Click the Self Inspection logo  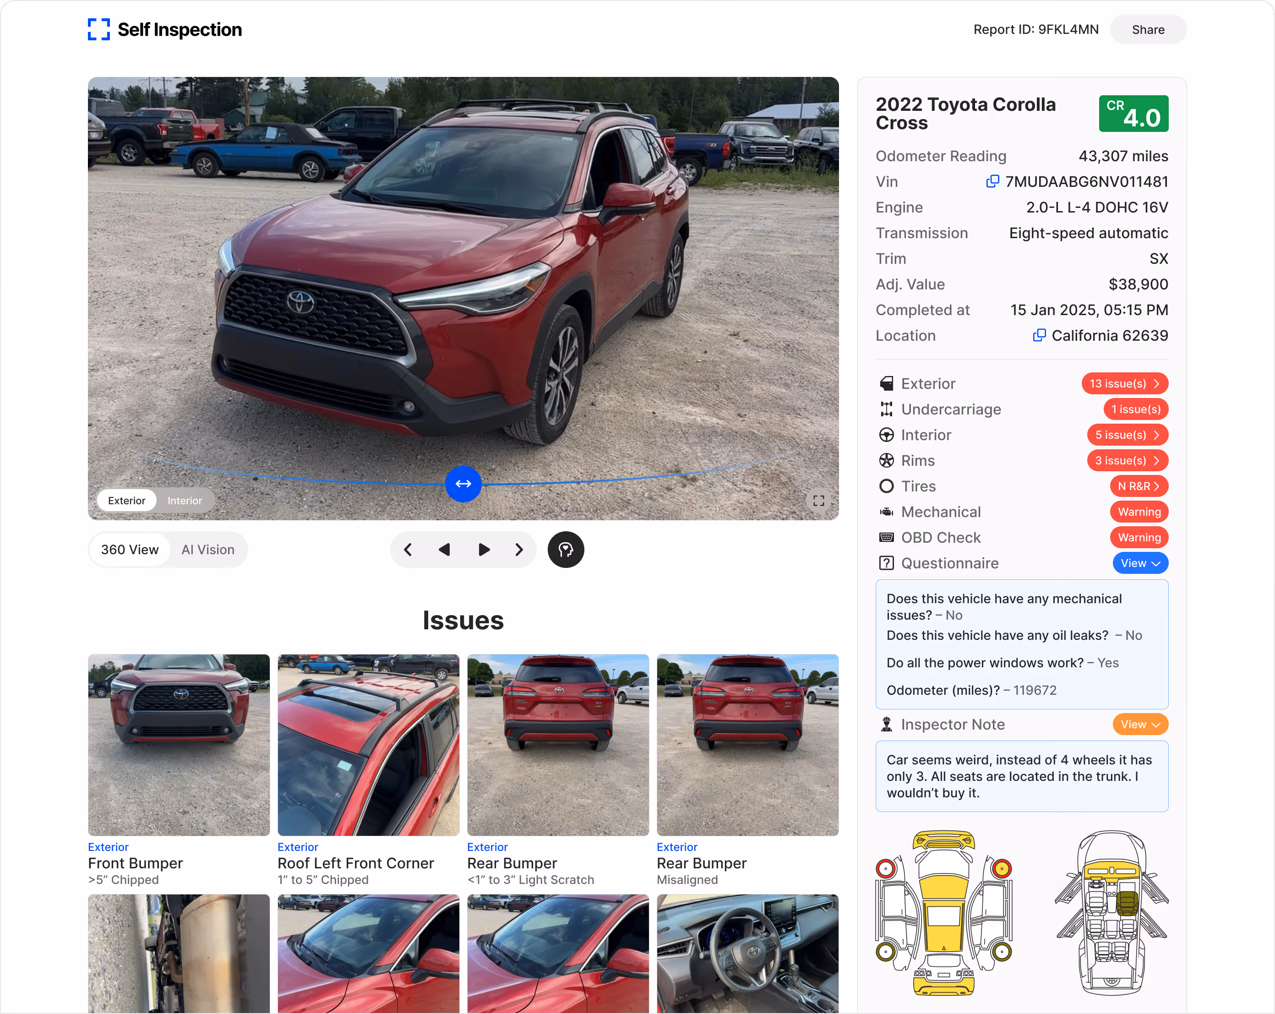165,30
